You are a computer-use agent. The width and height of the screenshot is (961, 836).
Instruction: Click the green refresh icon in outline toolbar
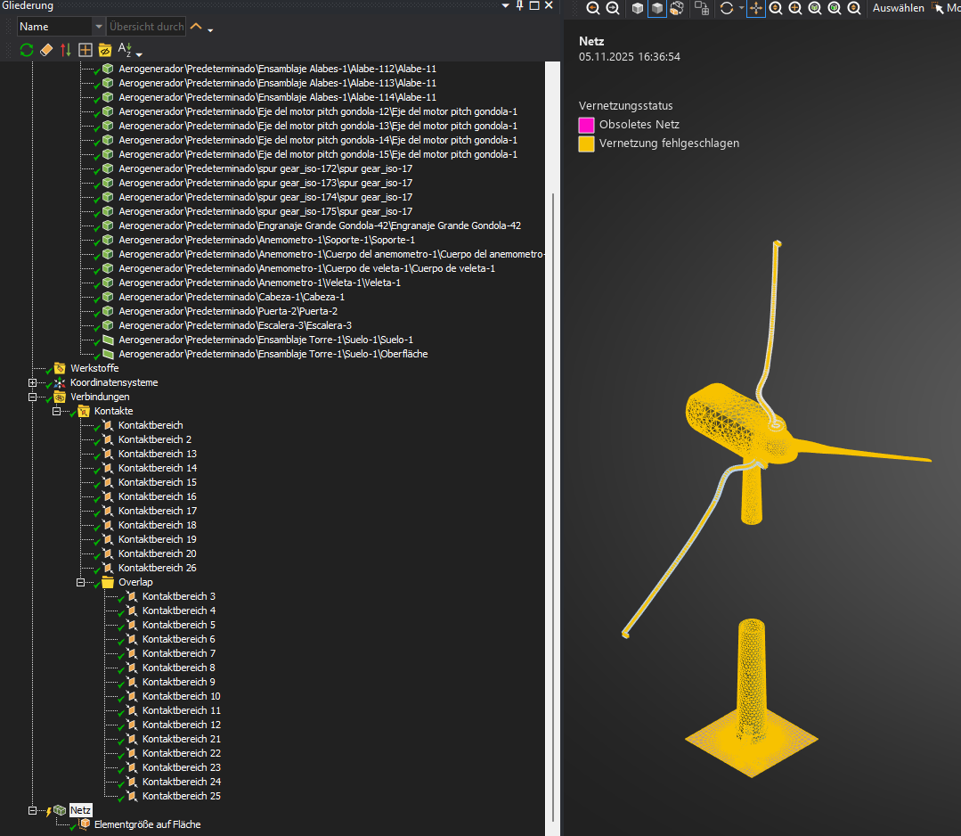[27, 50]
